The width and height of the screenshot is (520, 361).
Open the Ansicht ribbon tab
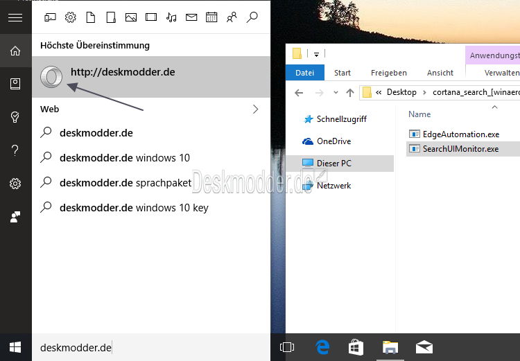point(440,73)
